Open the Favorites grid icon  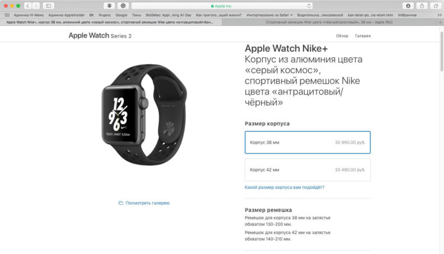pos(7,15)
